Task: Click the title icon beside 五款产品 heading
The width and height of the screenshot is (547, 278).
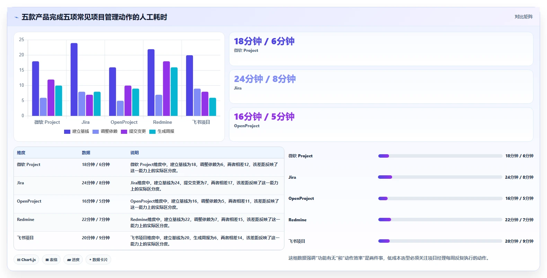Action: click(x=16, y=17)
